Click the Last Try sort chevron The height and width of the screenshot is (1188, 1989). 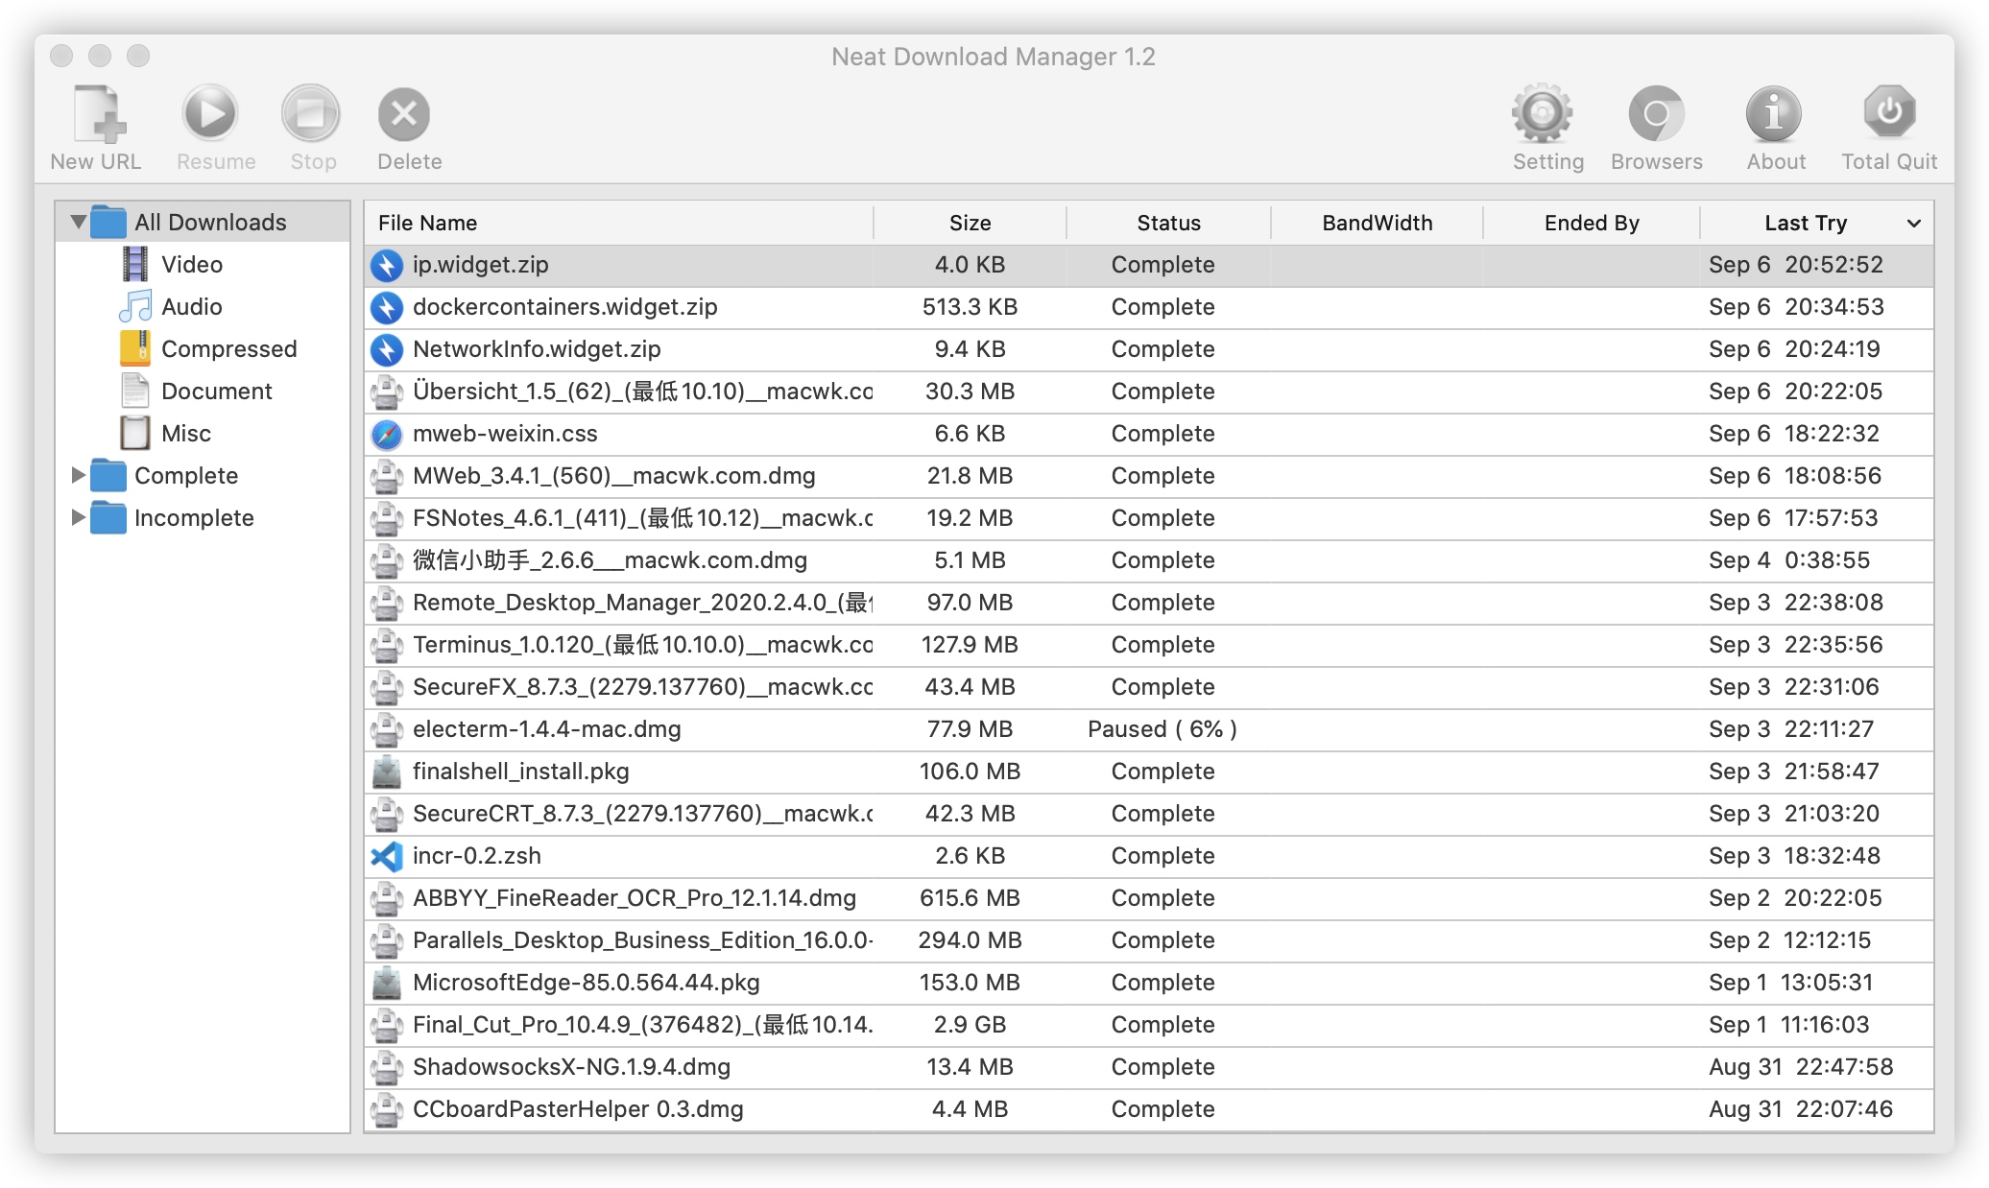point(1913,224)
